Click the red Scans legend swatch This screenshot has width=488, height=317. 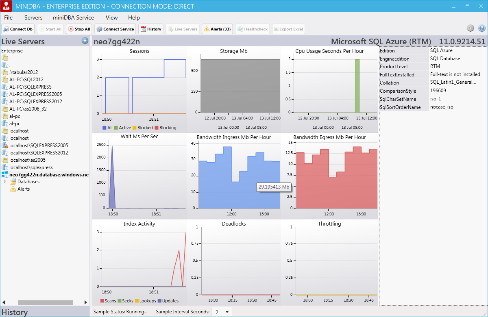click(x=102, y=301)
